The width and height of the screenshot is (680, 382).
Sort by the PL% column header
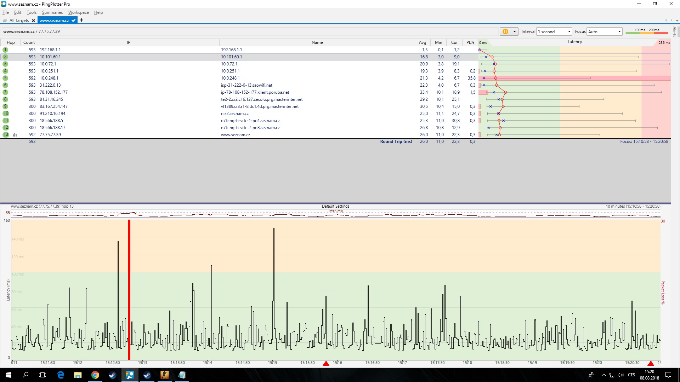[470, 42]
